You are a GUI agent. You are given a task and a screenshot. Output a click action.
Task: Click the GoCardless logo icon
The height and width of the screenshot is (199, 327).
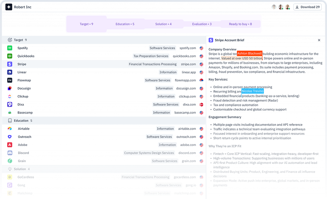click(x=10, y=177)
